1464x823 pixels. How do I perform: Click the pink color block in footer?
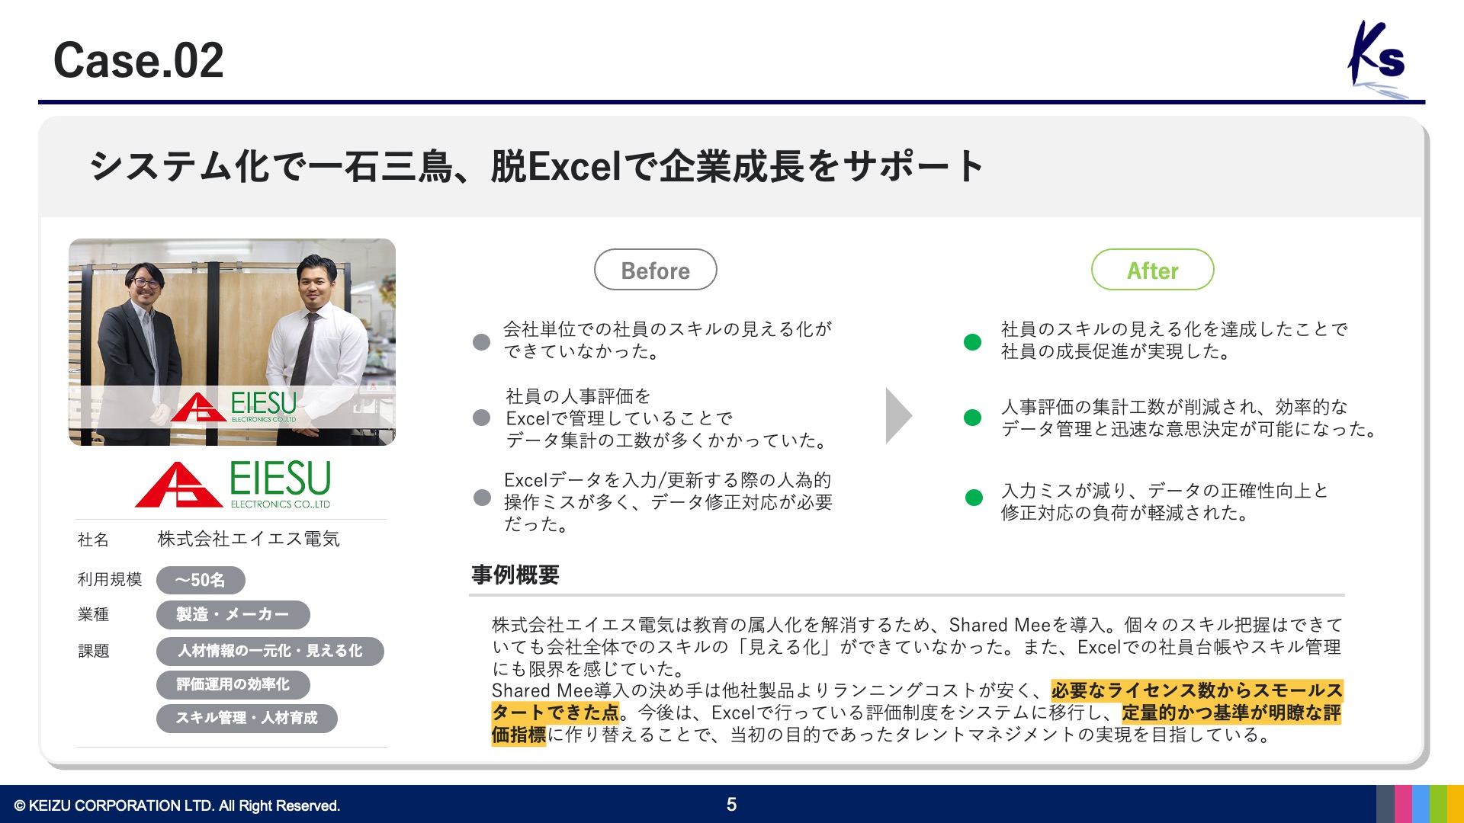point(1403,804)
